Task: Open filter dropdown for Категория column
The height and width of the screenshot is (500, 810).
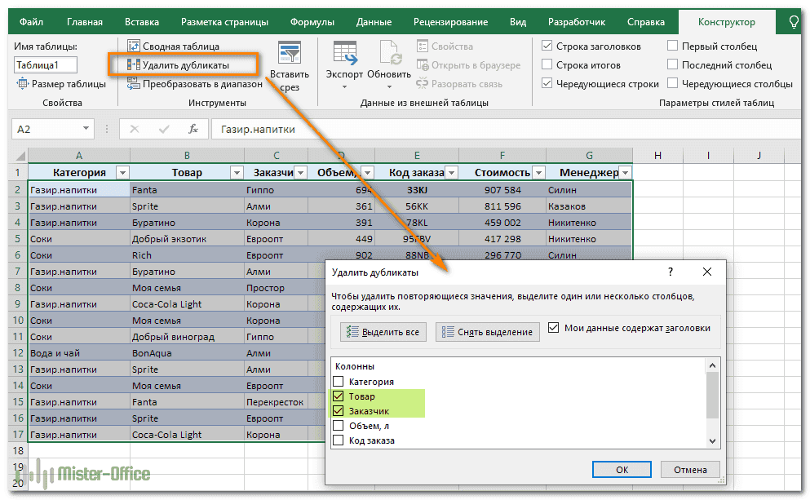Action: tap(122, 173)
